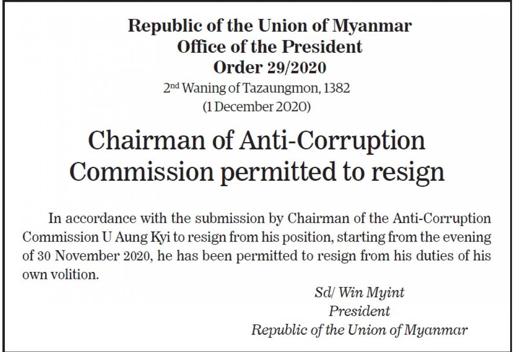Click the 'Commission permitted to resign' headline line
Screen dimensions: 515x352
tap(257, 172)
